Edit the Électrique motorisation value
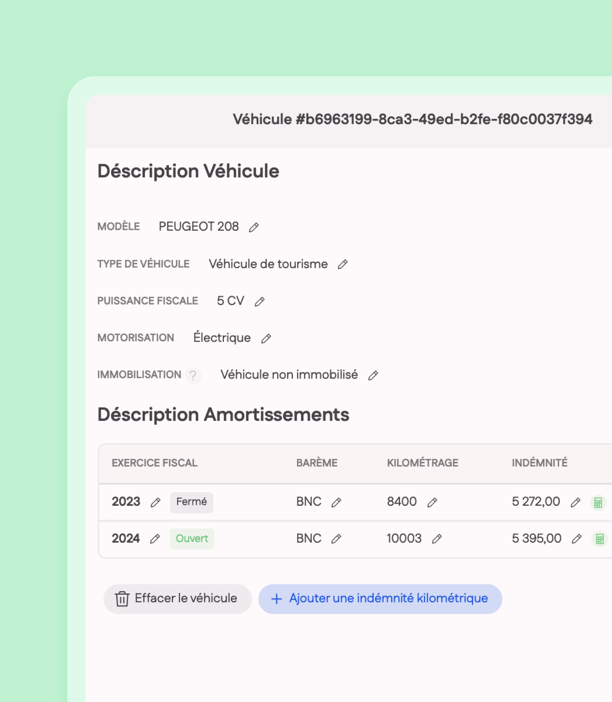This screenshot has width=612, height=702. [x=266, y=339]
